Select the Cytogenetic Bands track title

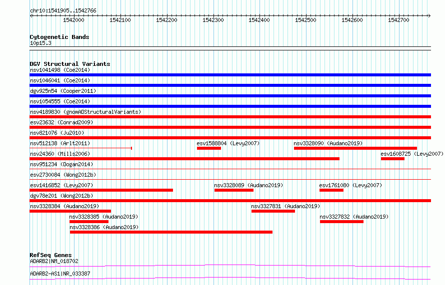pyautogui.click(x=59, y=37)
